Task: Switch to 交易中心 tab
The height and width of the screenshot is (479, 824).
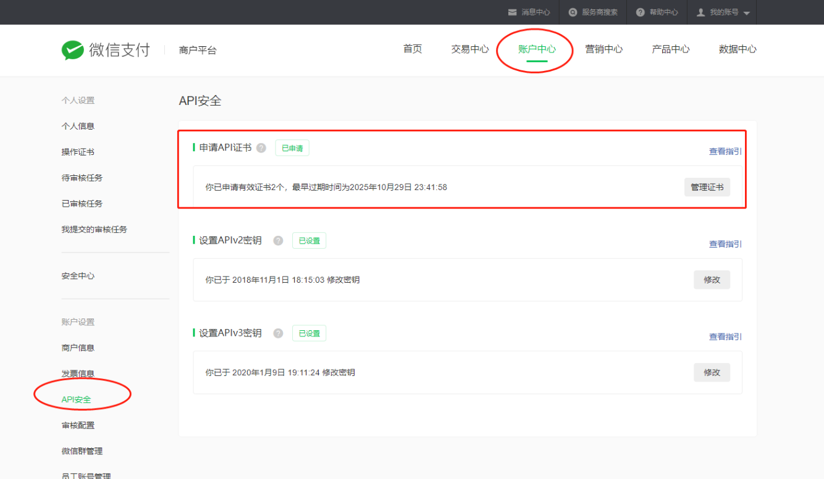Action: tap(470, 49)
